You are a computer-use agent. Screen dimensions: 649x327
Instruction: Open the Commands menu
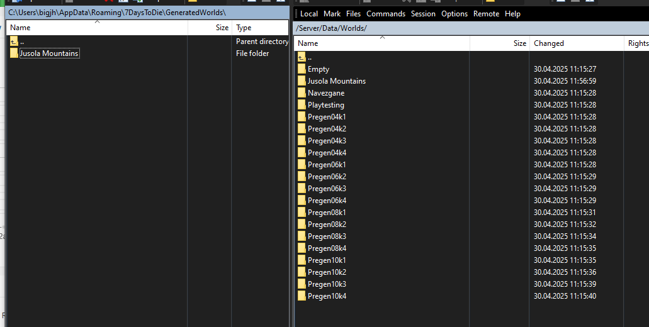[385, 14]
